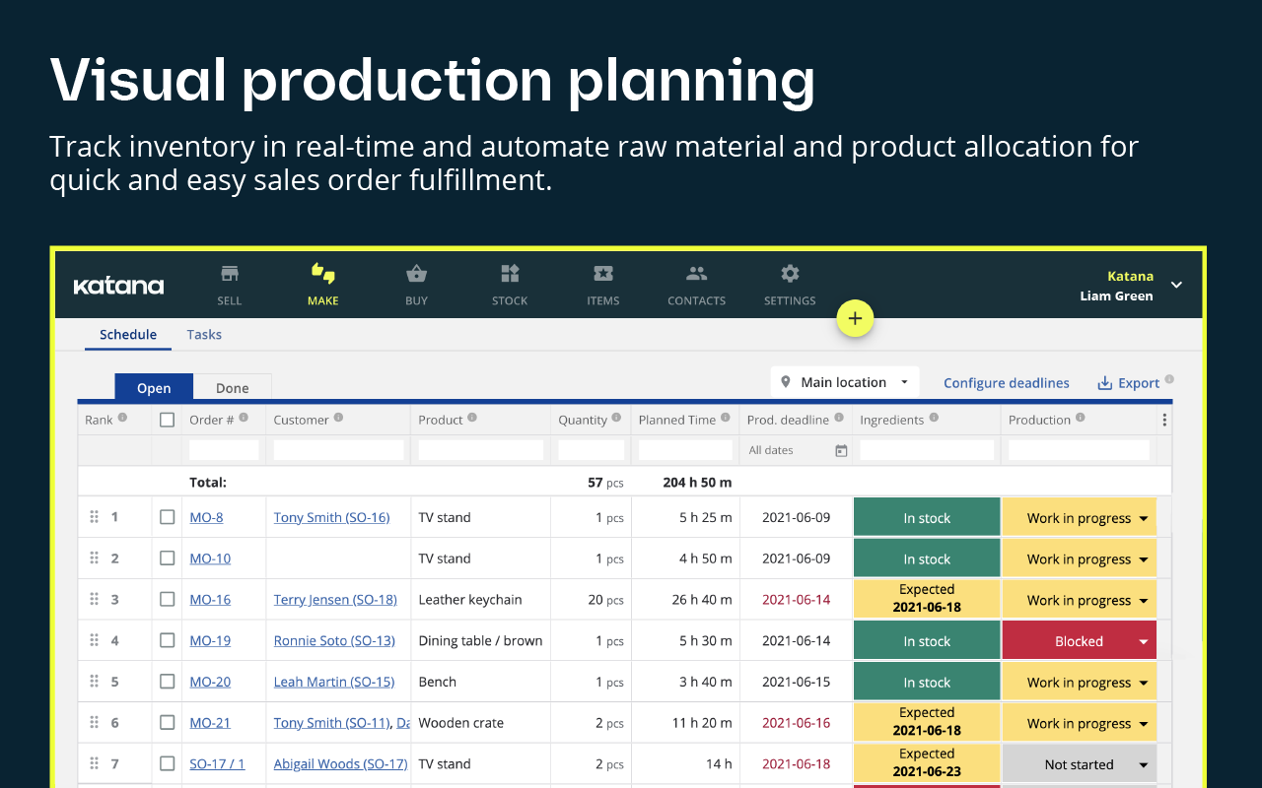Open Configure deadlines link
The height and width of the screenshot is (788, 1262).
1007,383
